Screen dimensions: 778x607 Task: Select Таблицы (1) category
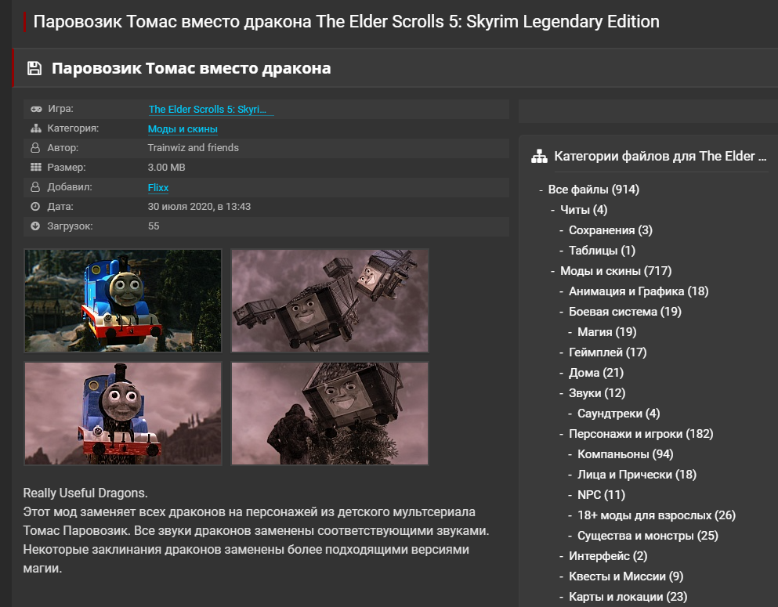(602, 251)
